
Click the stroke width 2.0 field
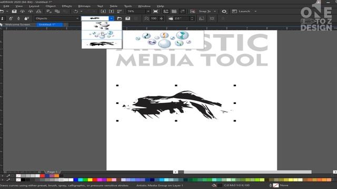pyautogui.click(x=182, y=18)
